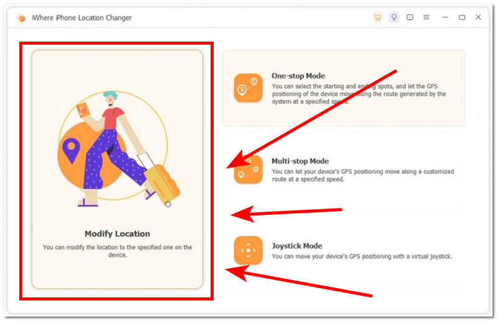497x321 pixels.
Task: Click the Joystick Mode orange icon
Action: pos(248,250)
